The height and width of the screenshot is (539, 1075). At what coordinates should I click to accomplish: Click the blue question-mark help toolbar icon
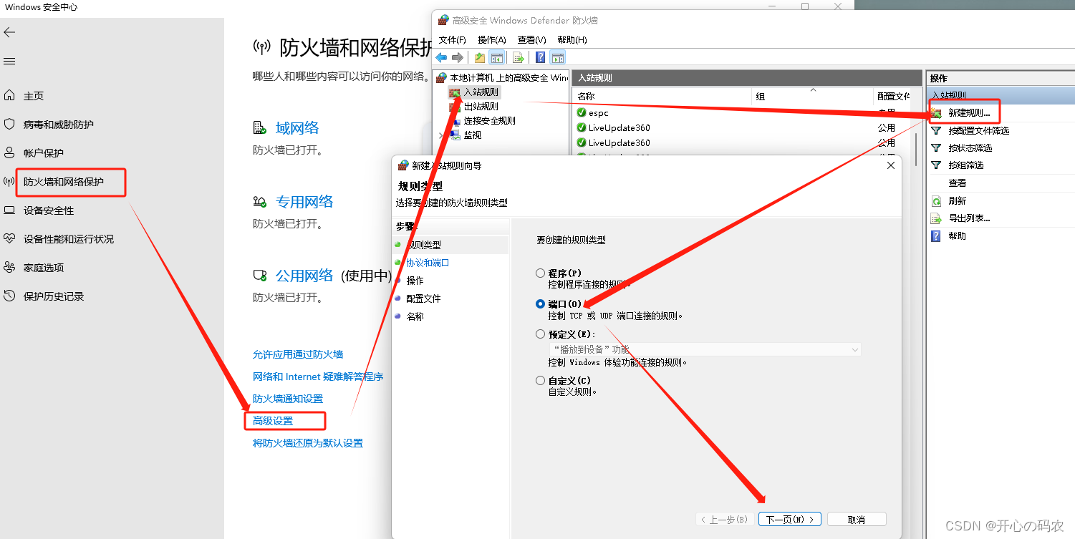click(x=541, y=57)
